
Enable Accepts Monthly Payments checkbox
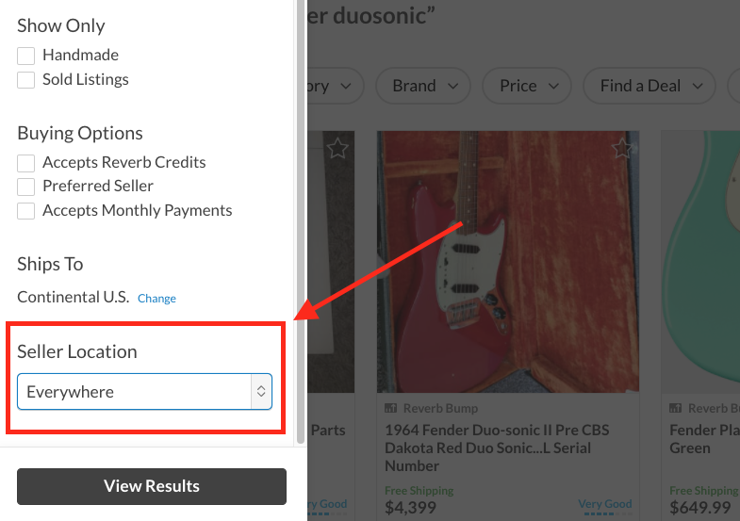coord(26,211)
